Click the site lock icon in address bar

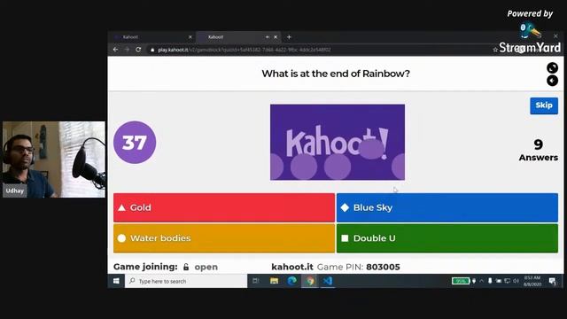[x=152, y=50]
